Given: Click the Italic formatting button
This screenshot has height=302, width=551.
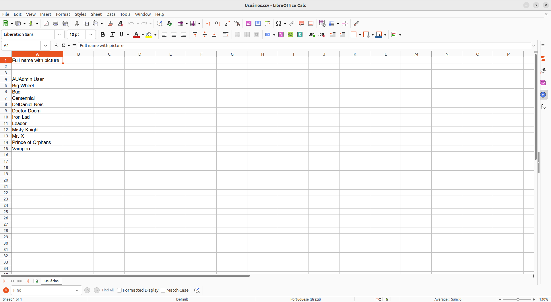Looking at the screenshot, I should point(112,35).
